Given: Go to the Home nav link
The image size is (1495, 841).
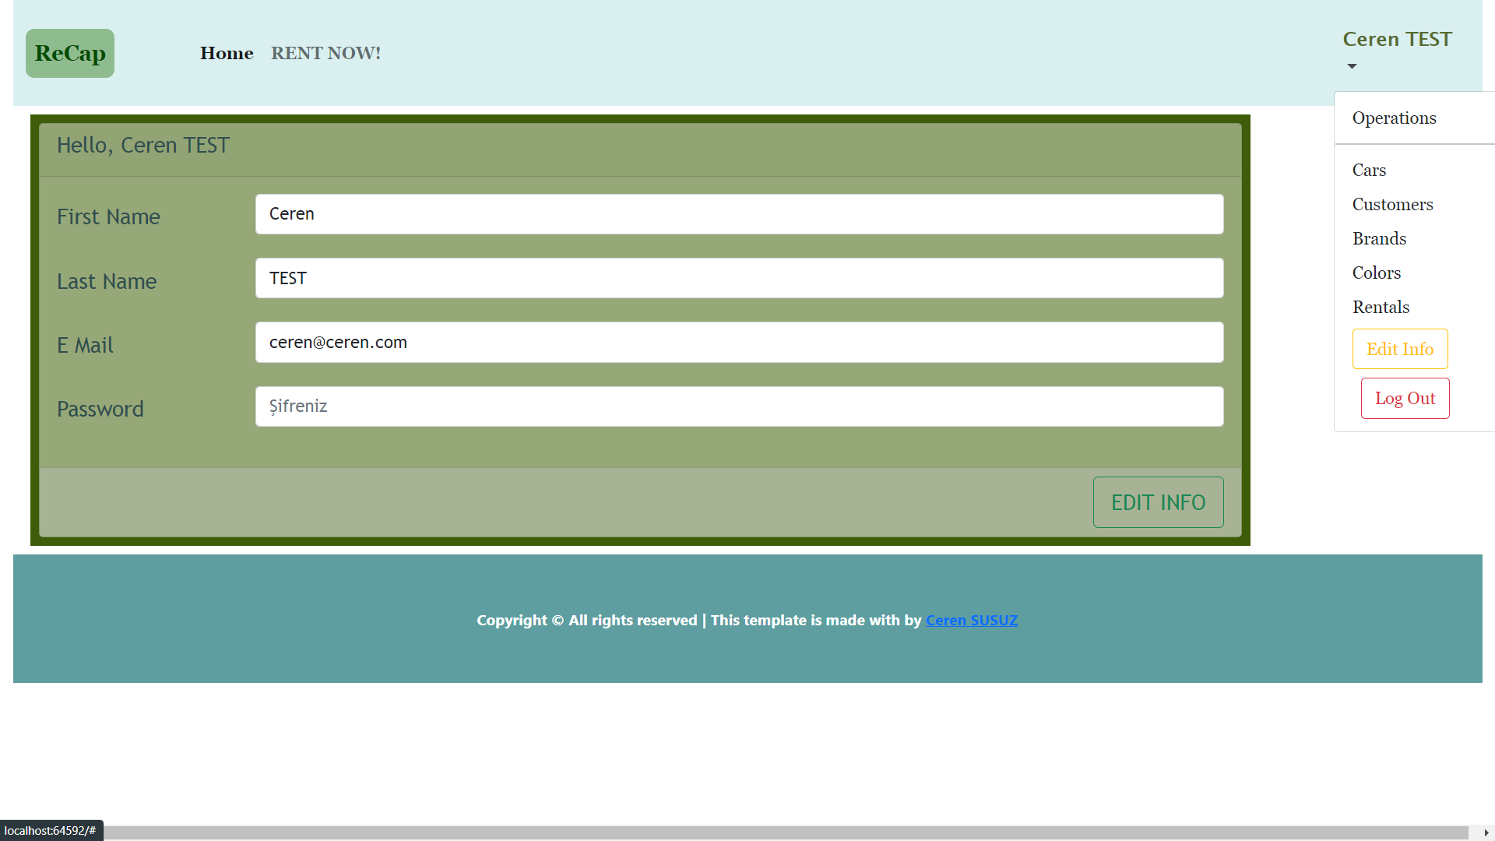Looking at the screenshot, I should tap(227, 53).
